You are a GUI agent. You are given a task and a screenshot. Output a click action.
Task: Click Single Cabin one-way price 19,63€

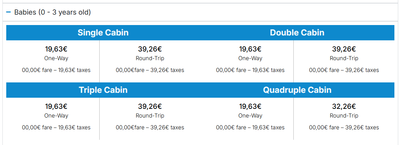pos(56,49)
